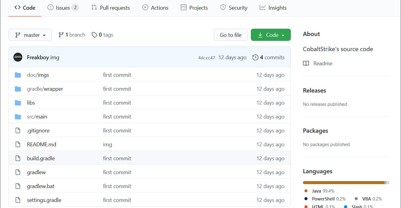Open img commit message in README.md row

tap(107, 145)
